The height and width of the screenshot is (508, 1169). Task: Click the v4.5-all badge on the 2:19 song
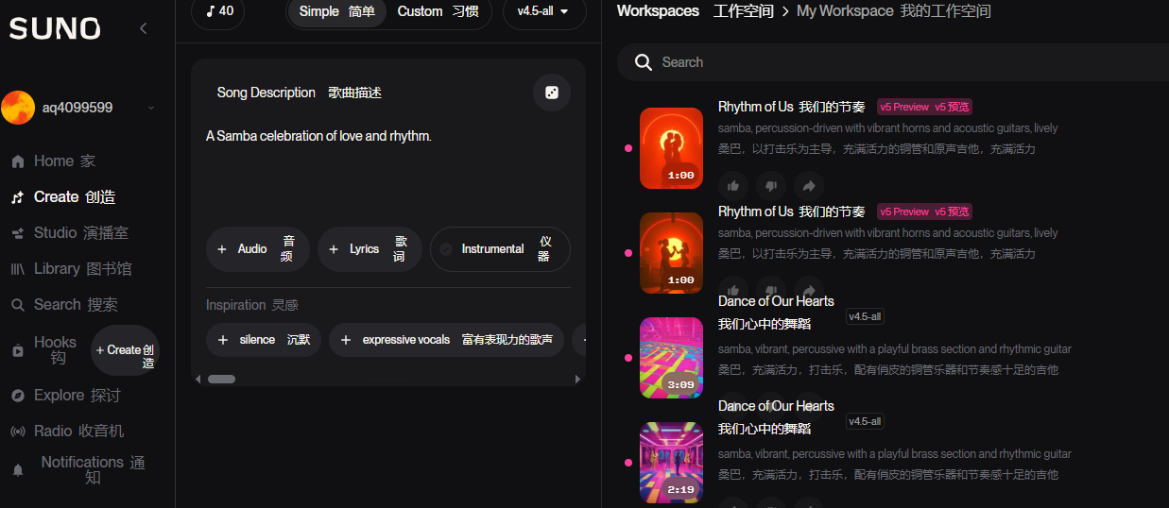click(865, 421)
